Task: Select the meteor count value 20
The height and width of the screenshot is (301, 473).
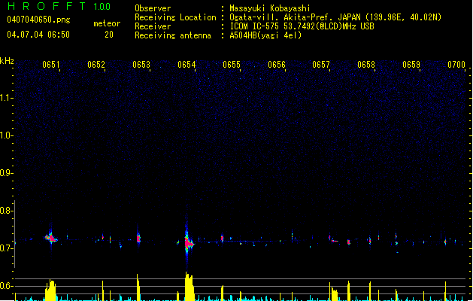Action: coord(109,35)
